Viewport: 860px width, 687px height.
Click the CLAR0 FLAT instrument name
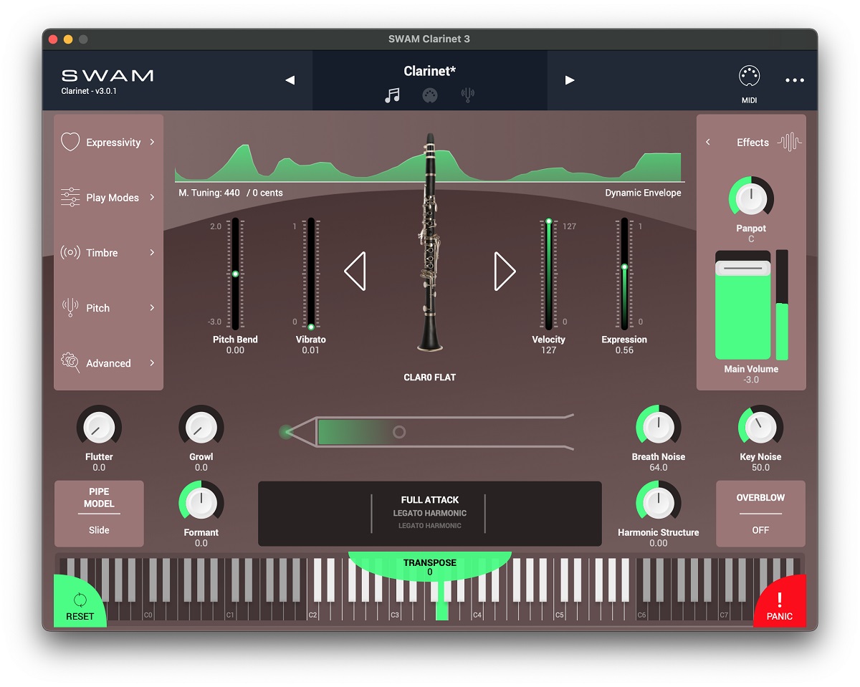430,378
